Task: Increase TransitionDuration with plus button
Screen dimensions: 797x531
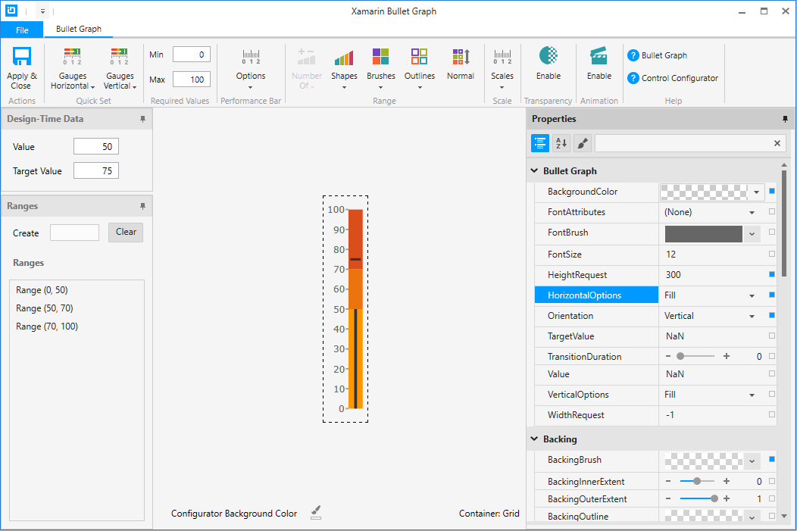Action: click(x=727, y=356)
